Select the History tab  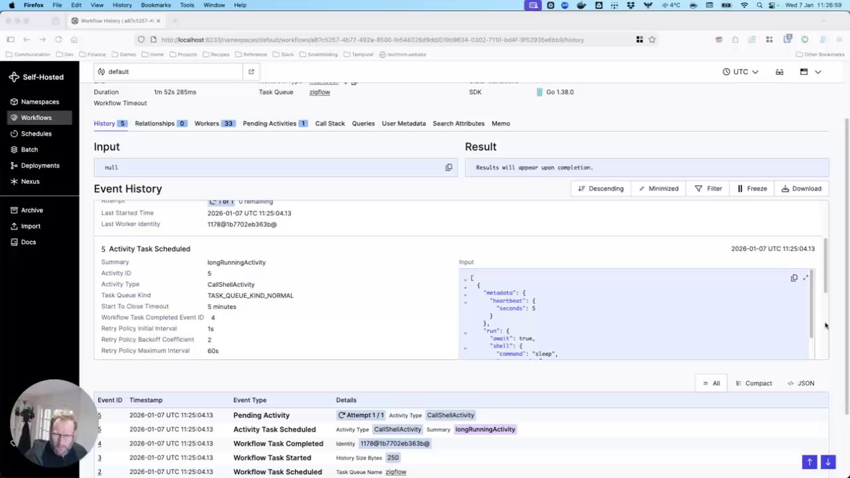[x=110, y=123]
